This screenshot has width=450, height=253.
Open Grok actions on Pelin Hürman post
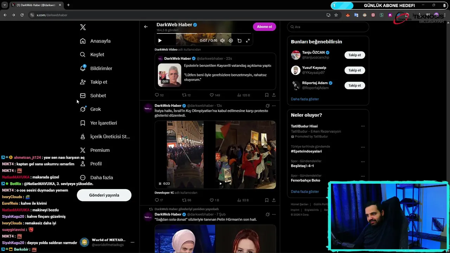(268, 214)
